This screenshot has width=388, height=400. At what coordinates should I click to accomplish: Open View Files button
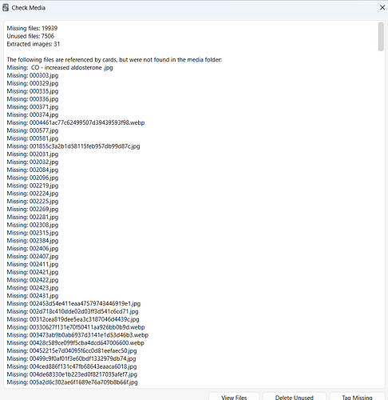[x=234, y=397]
